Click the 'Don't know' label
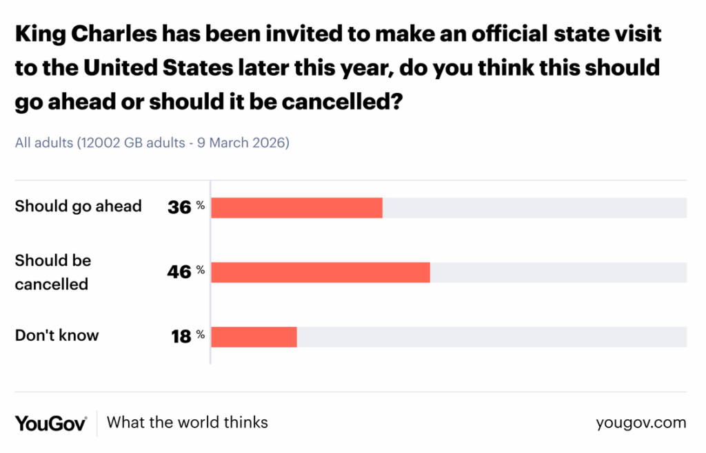 coord(57,336)
